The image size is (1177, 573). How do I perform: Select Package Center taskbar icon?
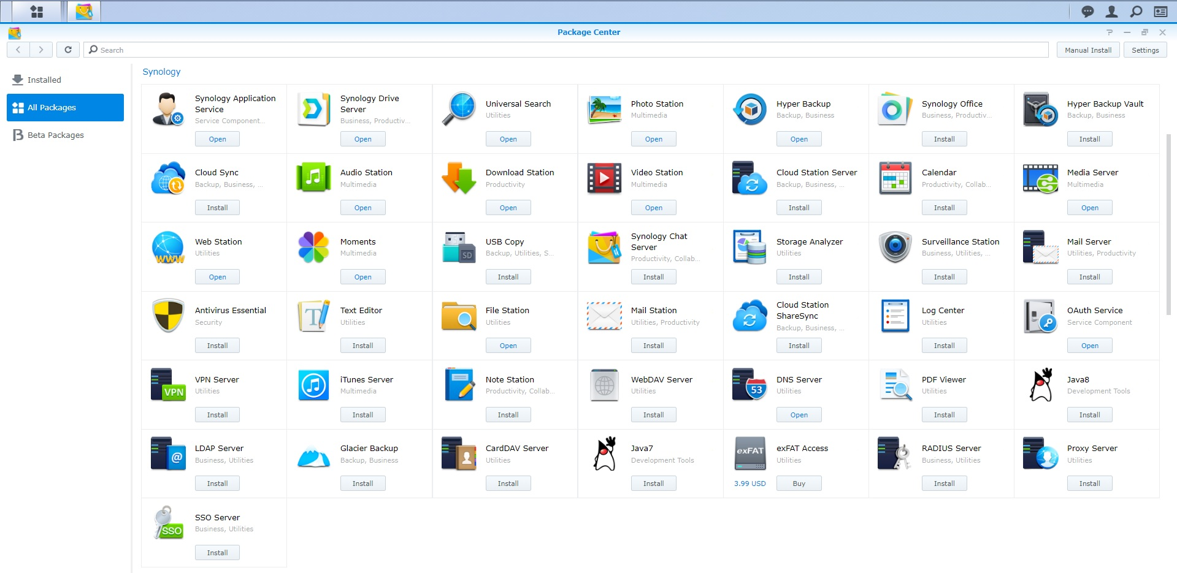(x=83, y=11)
